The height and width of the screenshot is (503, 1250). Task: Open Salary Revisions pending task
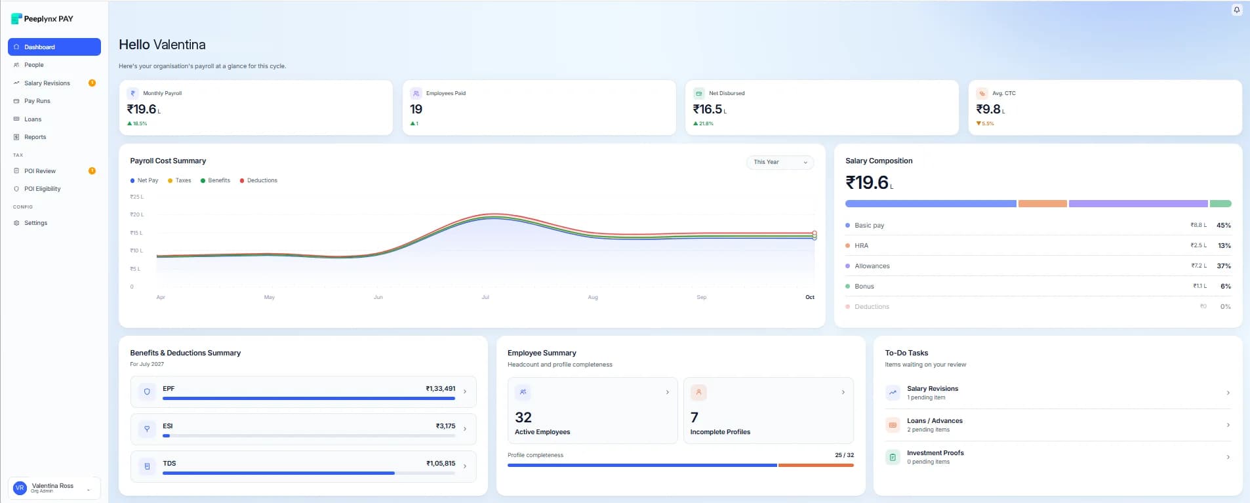(x=1058, y=393)
